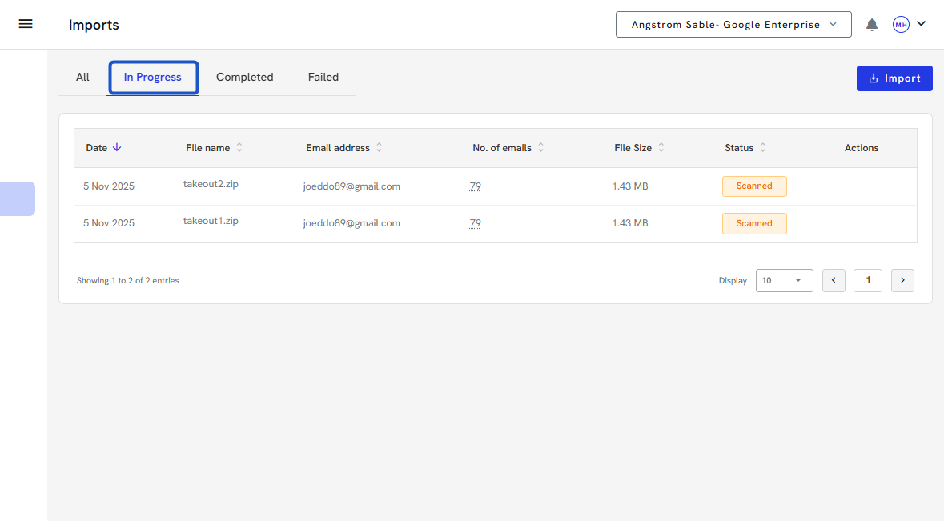Expand the Angstrom Sable account dropdown
944x521 pixels.
click(x=733, y=25)
